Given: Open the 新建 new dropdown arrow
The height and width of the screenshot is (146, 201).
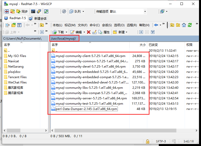Looking at the screenshot, I should coord(127,32).
